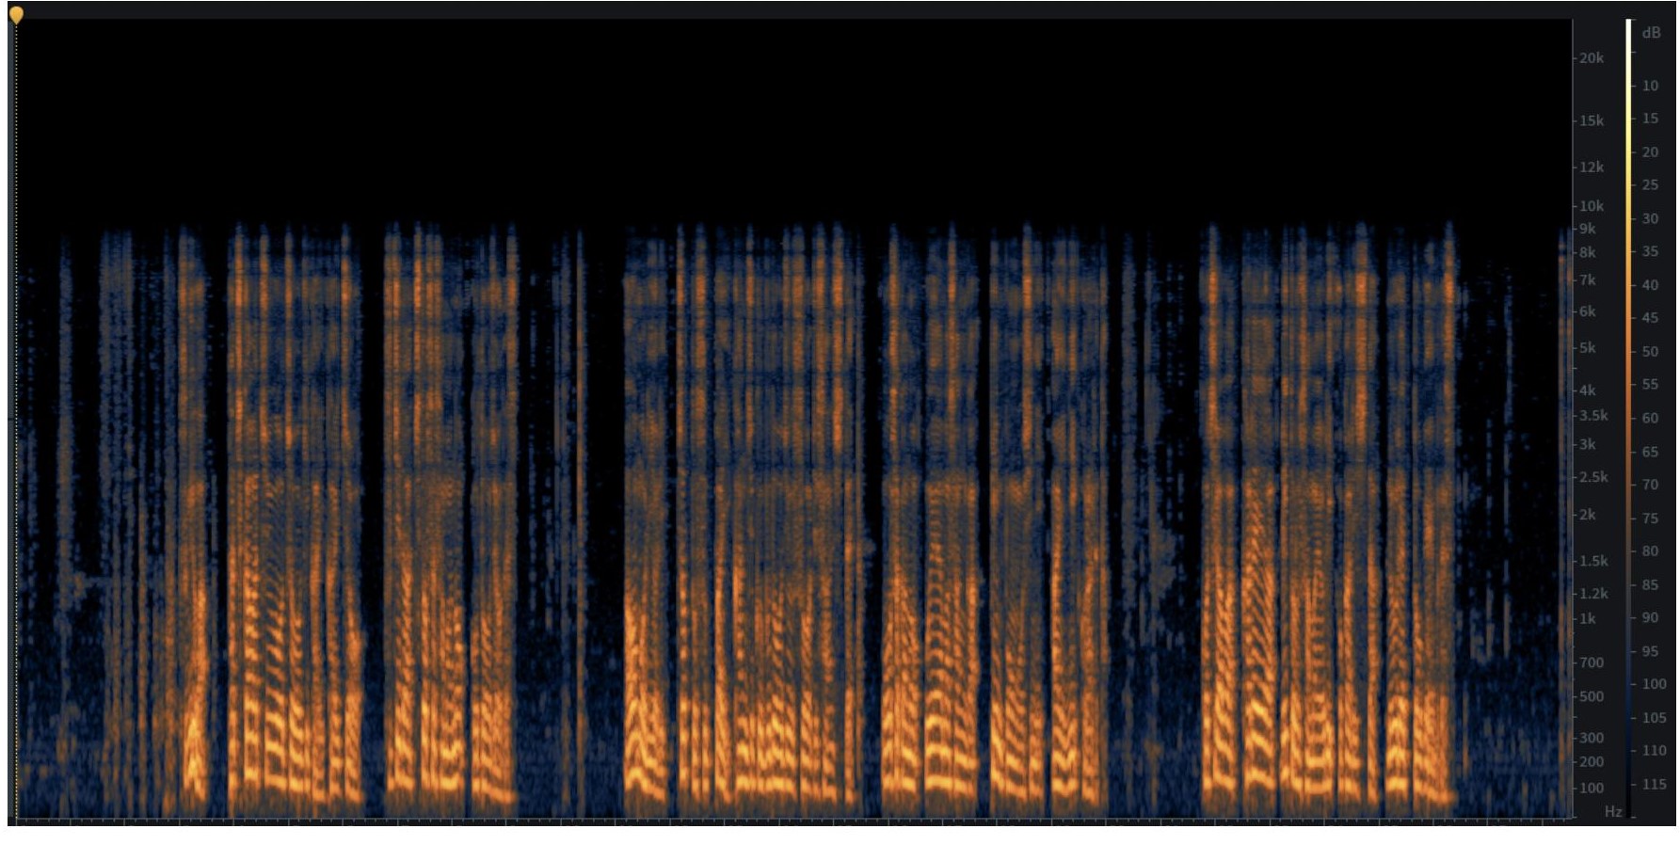Click the 6k frequency ruler mark
Image resolution: width=1680 pixels, height=845 pixels.
[1588, 311]
